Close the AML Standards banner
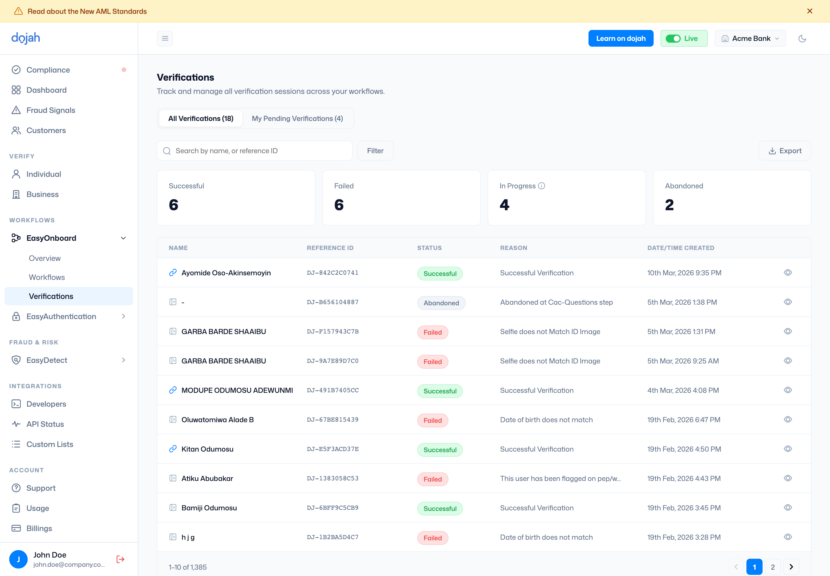 [810, 11]
